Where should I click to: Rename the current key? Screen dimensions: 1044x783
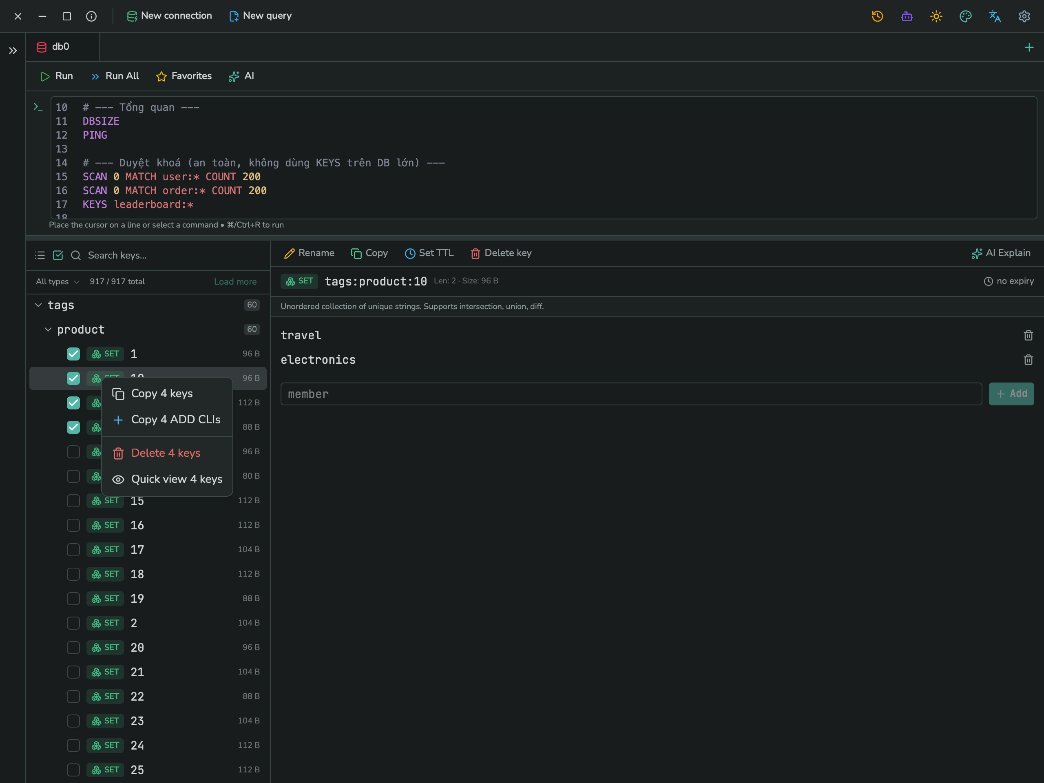coord(309,253)
